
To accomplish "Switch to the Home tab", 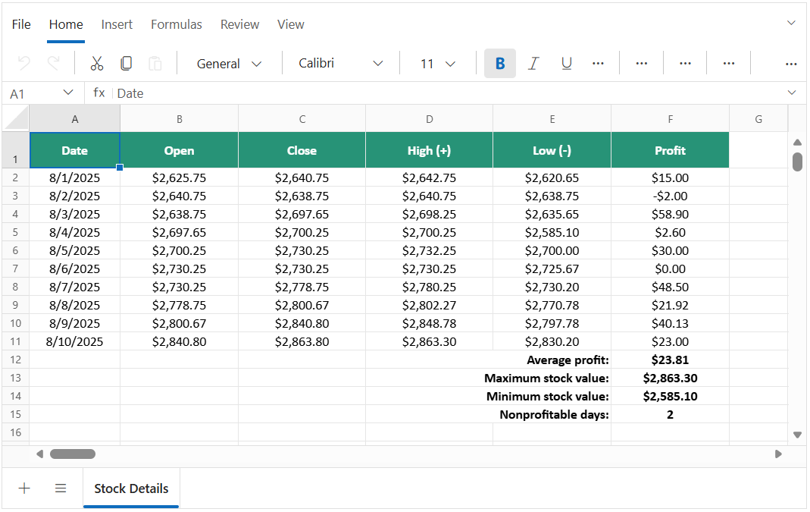I will pyautogui.click(x=66, y=24).
